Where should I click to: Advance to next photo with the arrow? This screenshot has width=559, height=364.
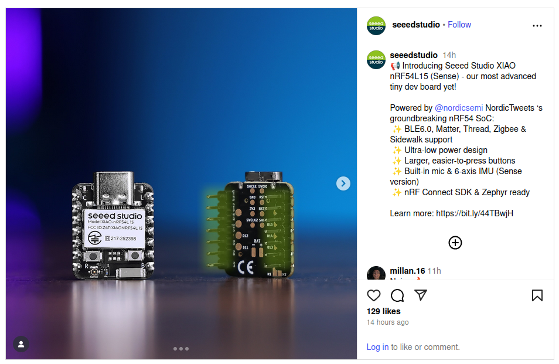coord(343,183)
